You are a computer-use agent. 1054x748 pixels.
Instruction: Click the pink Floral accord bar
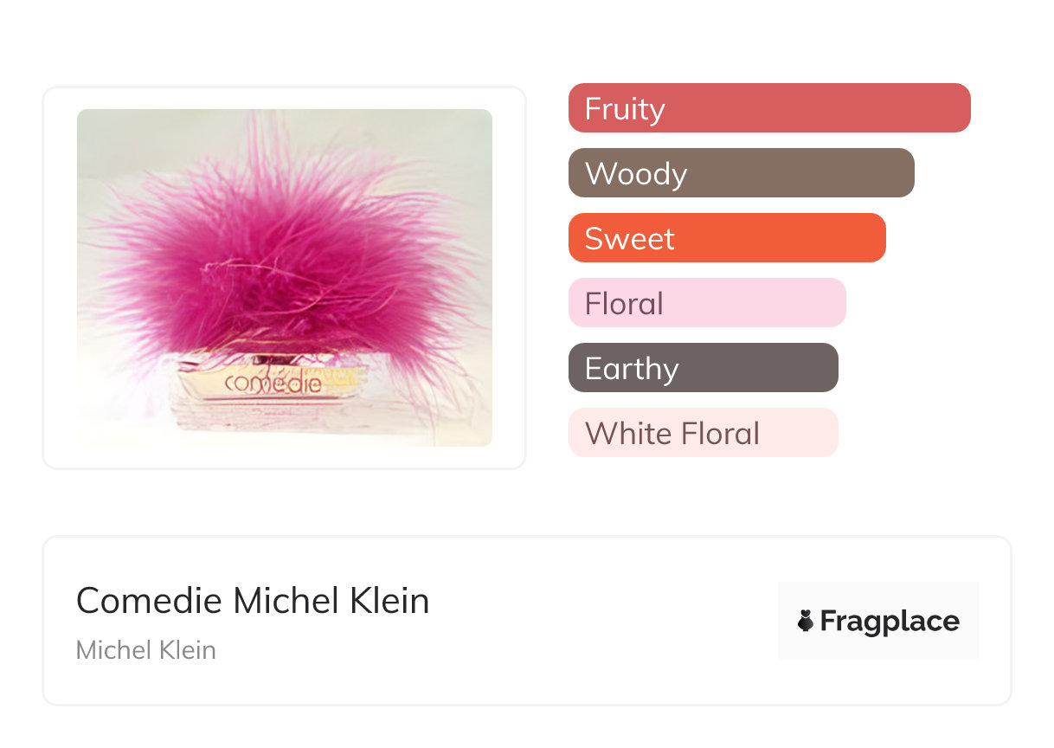click(x=706, y=303)
